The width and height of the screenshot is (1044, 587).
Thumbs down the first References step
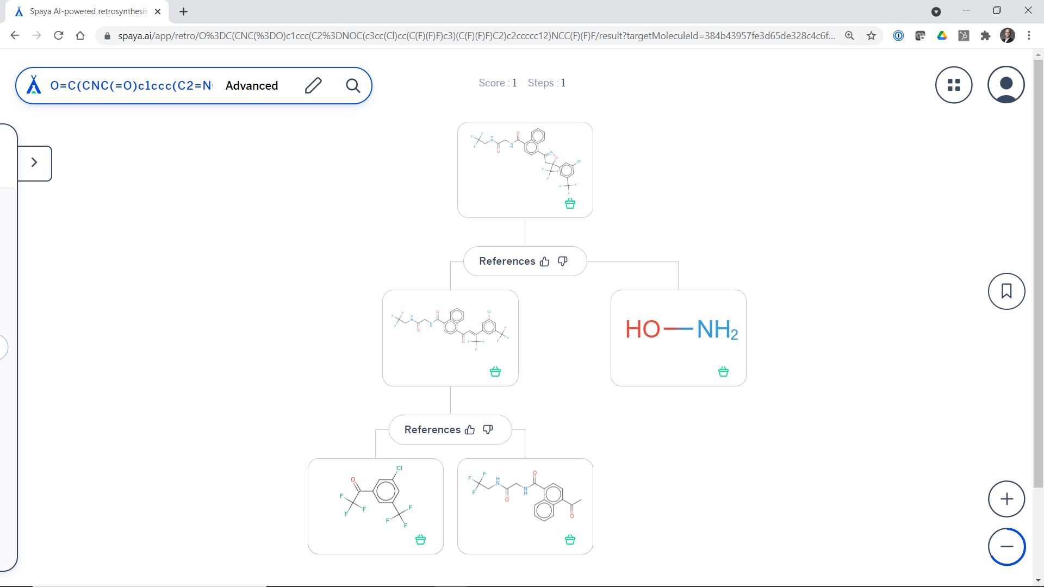[563, 261]
